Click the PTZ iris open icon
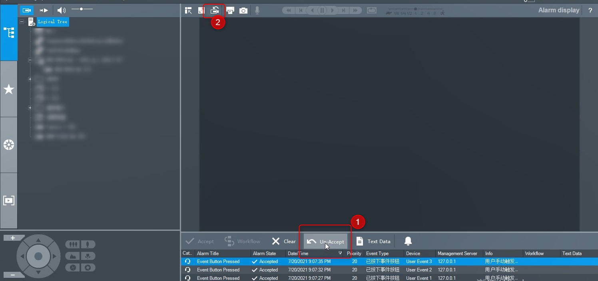Image resolution: width=598 pixels, height=281 pixels. 88,267
